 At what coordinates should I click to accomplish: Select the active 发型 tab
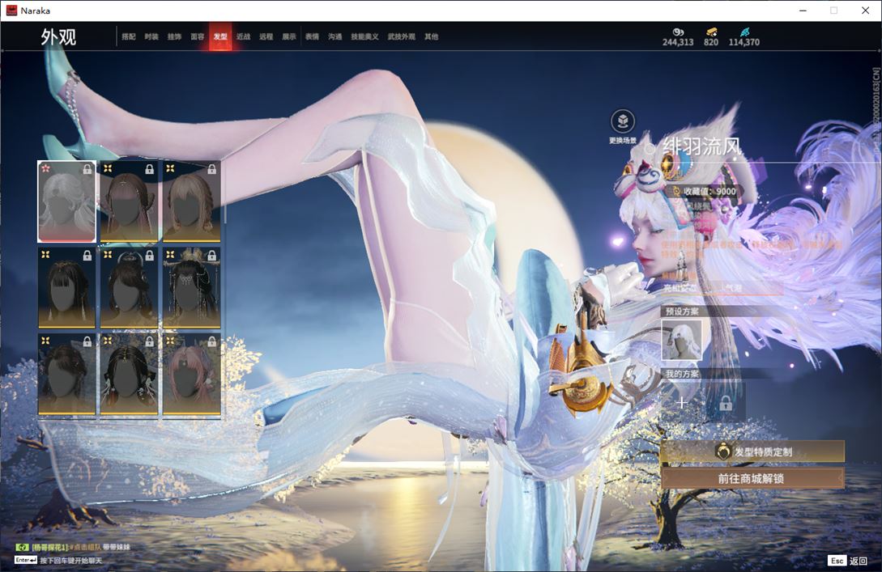[x=220, y=36]
